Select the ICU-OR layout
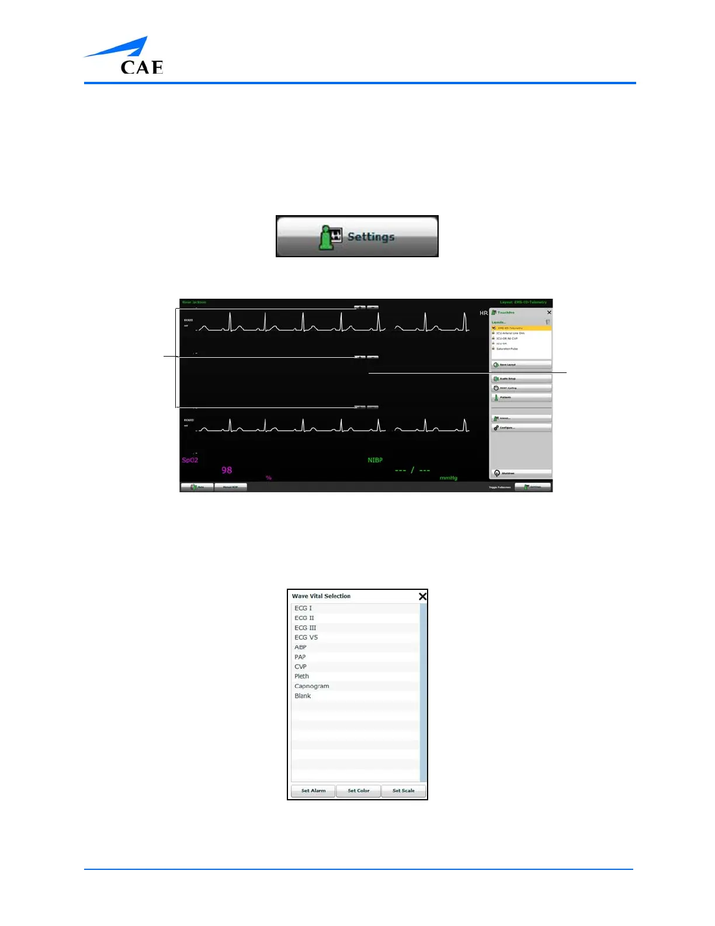Image resolution: width=715 pixels, height=926 pixels. 521,343
